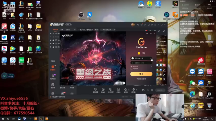Image resolution: width=216 pixels, height=121 pixels.
Task: Click the taskbar clock showing 2022/7/12
Action: tap(206, 119)
